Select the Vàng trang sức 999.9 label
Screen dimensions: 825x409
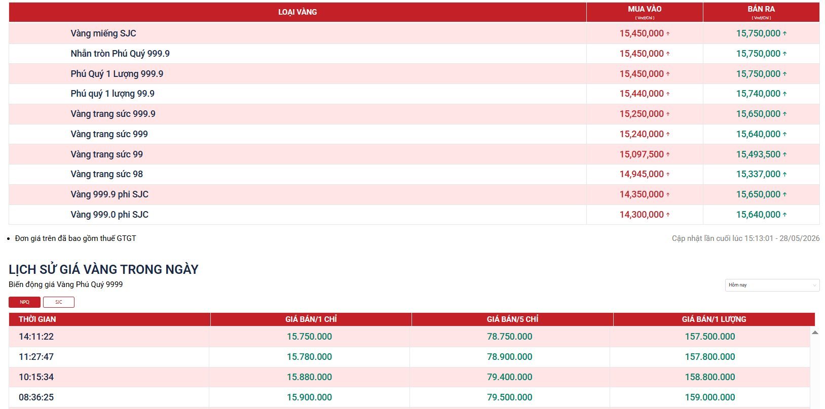[x=113, y=114]
